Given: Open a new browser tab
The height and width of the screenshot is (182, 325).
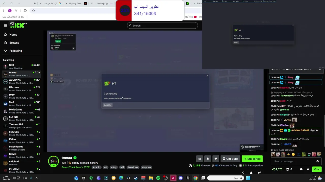Looking at the screenshot, I should click(35, 4).
